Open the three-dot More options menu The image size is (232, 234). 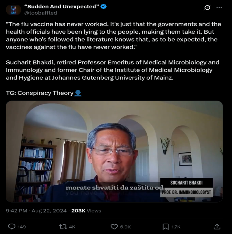pos(219,8)
